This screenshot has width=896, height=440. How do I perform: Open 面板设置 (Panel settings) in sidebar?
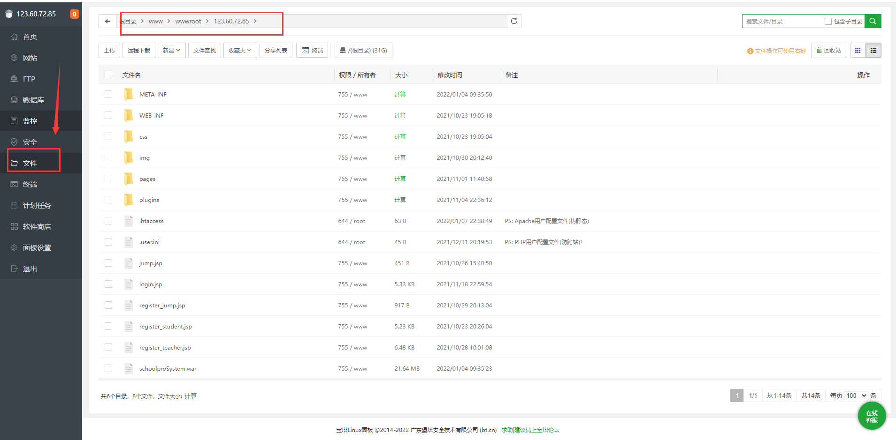click(x=41, y=247)
